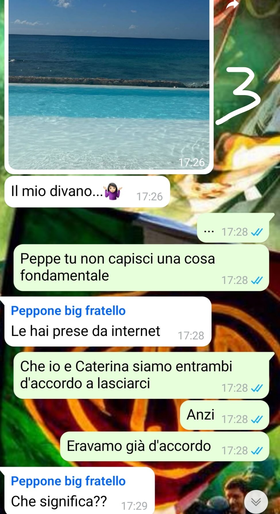This screenshot has height=514, width=280.
Task: Select the 'Il mio divano...' message
Action: [87, 192]
